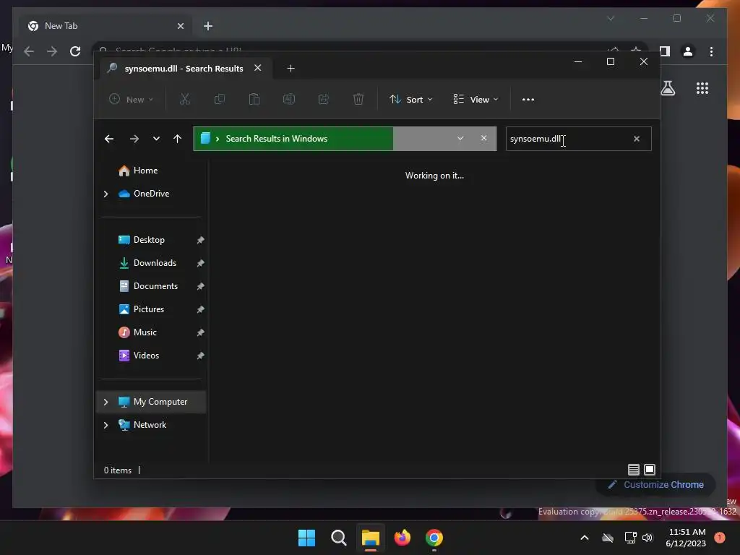The height and width of the screenshot is (555, 740).
Task: Click the pin icon next to Videos
Action: tap(200, 356)
